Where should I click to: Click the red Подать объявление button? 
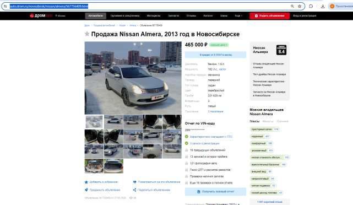tap(269, 16)
